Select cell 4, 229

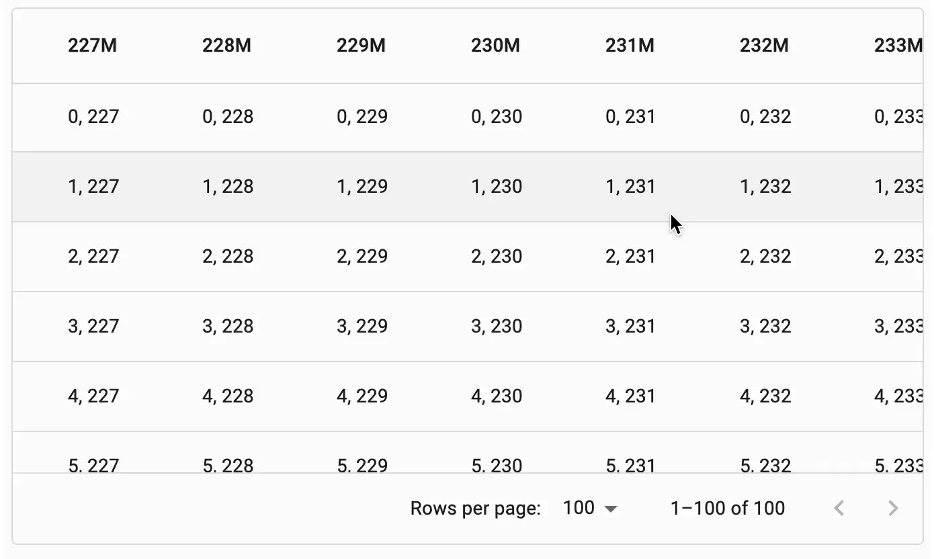(x=362, y=396)
